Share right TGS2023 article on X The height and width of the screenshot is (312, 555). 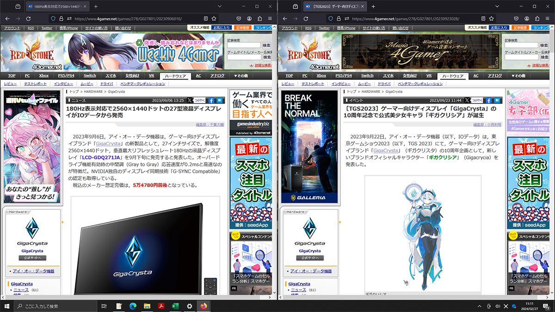coord(467,100)
